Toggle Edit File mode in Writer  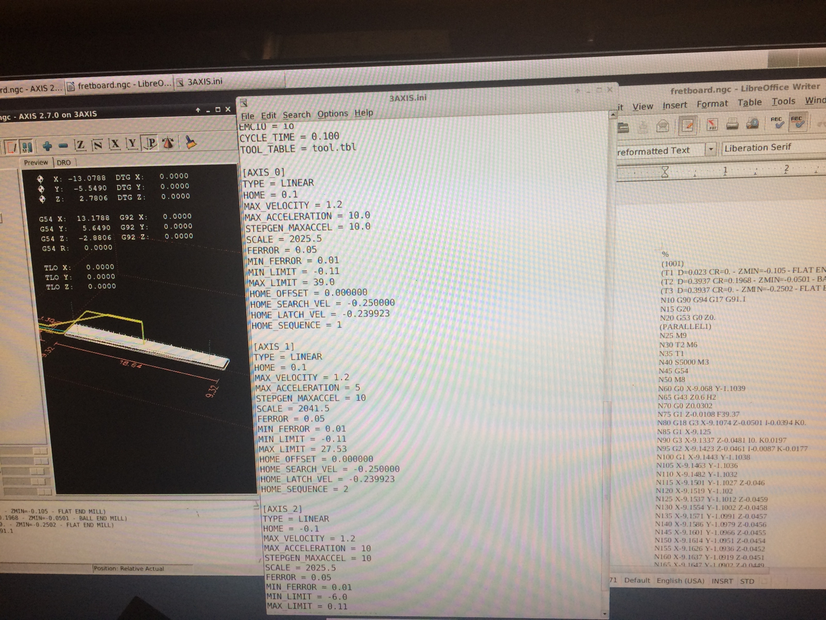[x=687, y=126]
